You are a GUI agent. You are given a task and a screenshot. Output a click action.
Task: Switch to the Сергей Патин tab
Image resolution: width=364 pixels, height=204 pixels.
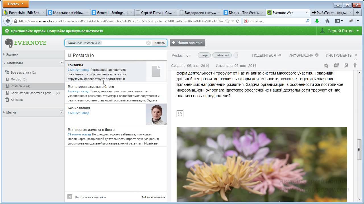(156, 12)
